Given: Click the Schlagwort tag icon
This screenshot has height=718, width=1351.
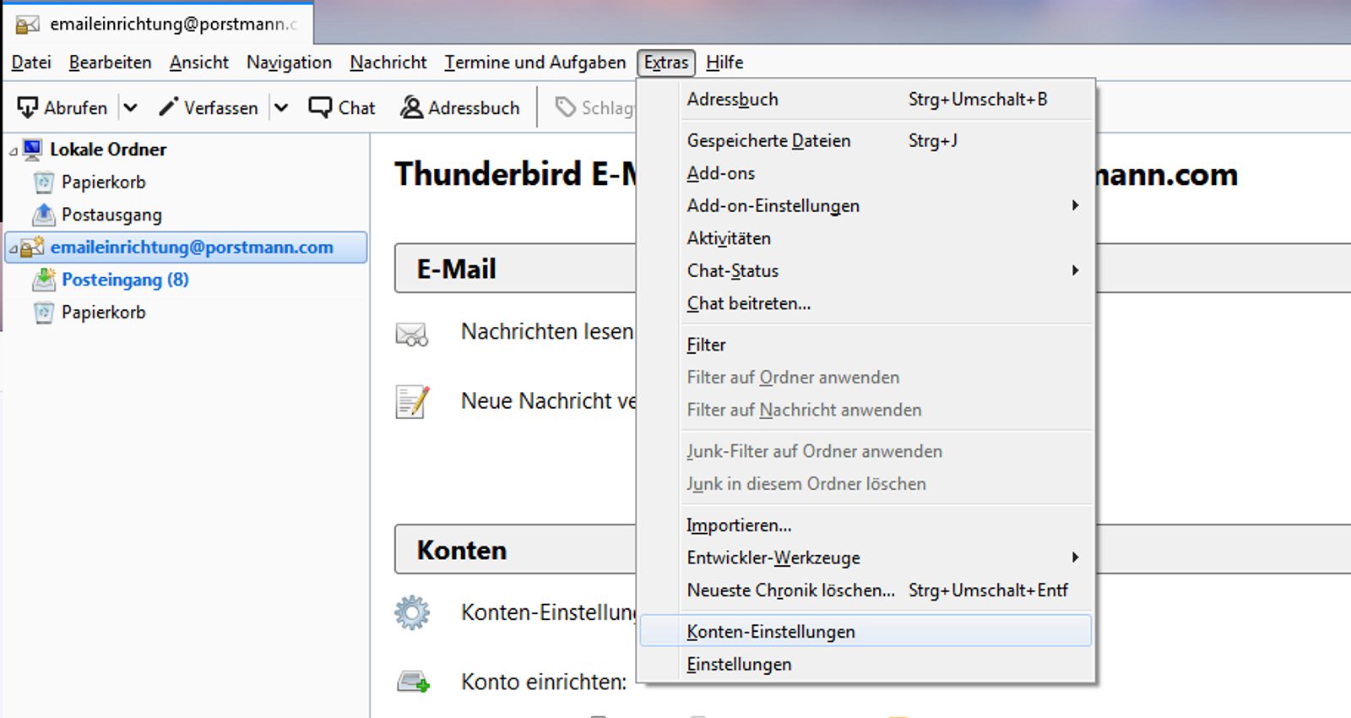Looking at the screenshot, I should point(565,107).
